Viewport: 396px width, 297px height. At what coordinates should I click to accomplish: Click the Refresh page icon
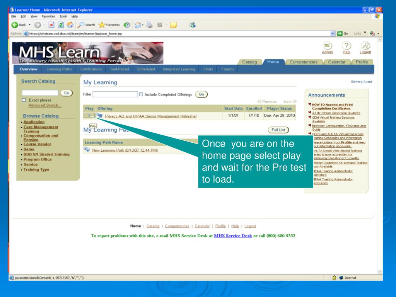tap(61, 25)
